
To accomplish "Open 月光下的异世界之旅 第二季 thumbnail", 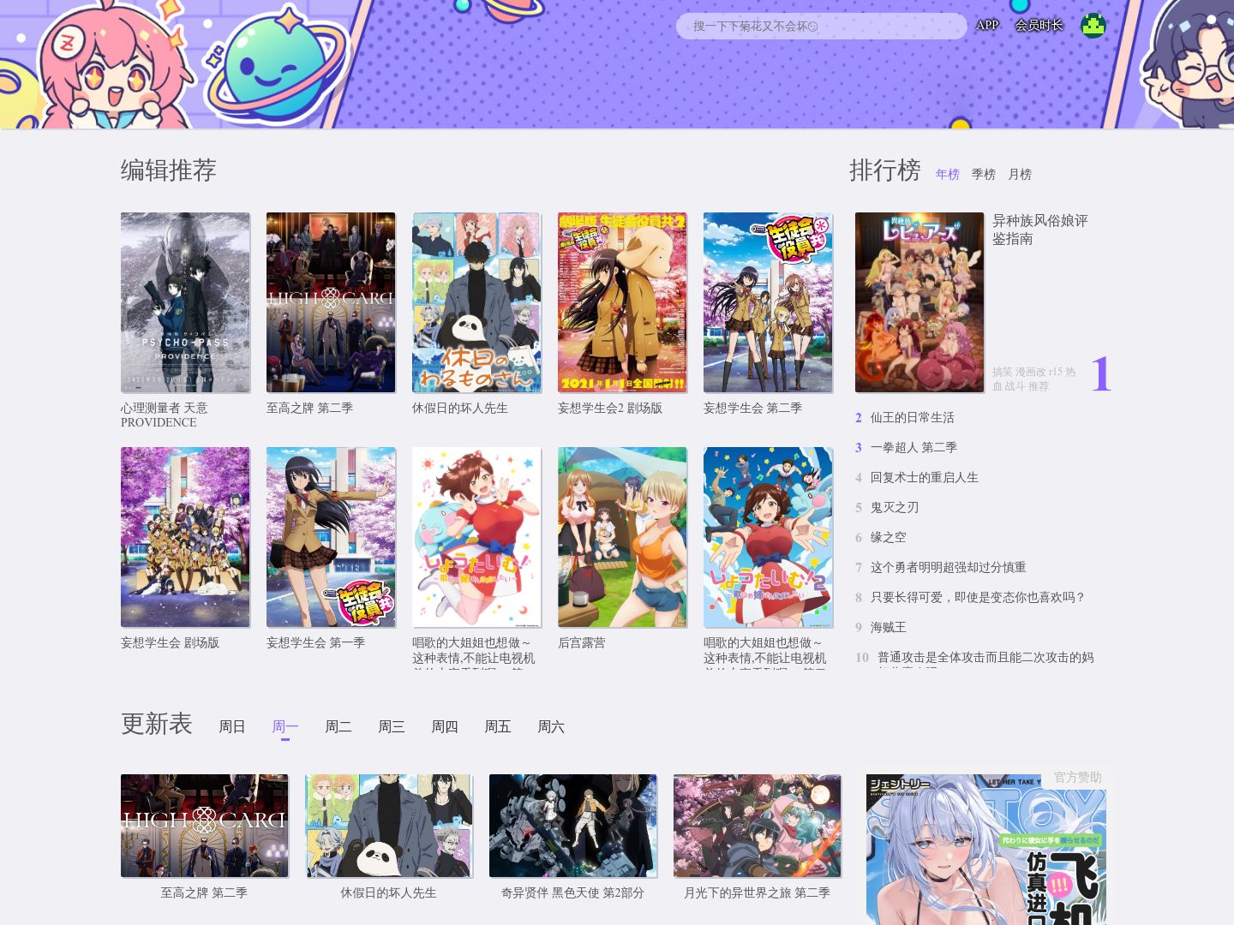I will click(757, 826).
